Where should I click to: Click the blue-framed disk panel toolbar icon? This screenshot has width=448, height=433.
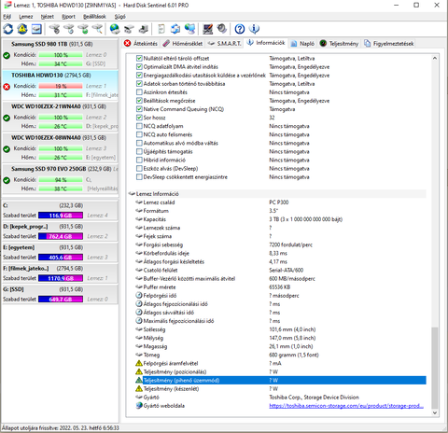(x=36, y=29)
